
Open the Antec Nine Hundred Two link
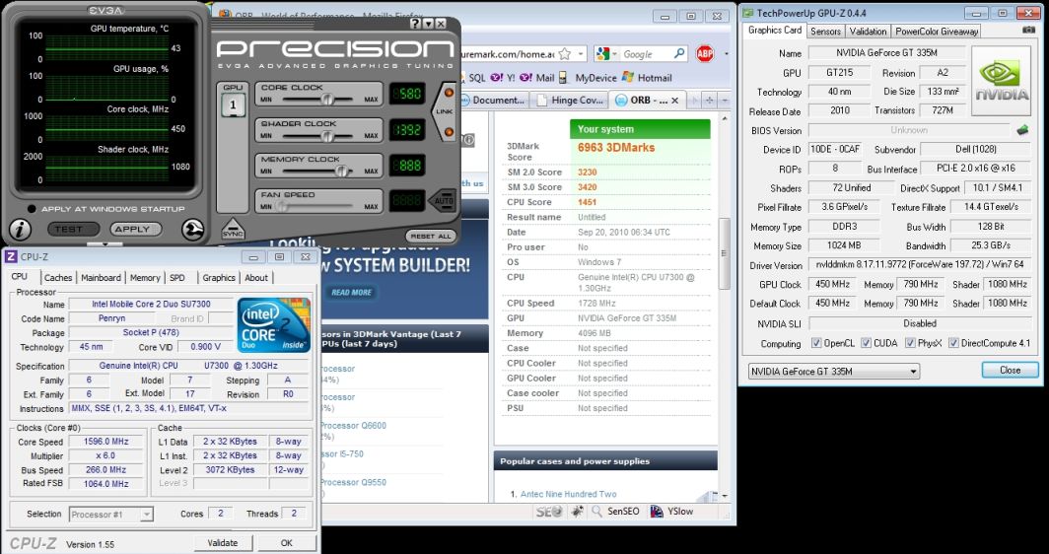tap(569, 494)
